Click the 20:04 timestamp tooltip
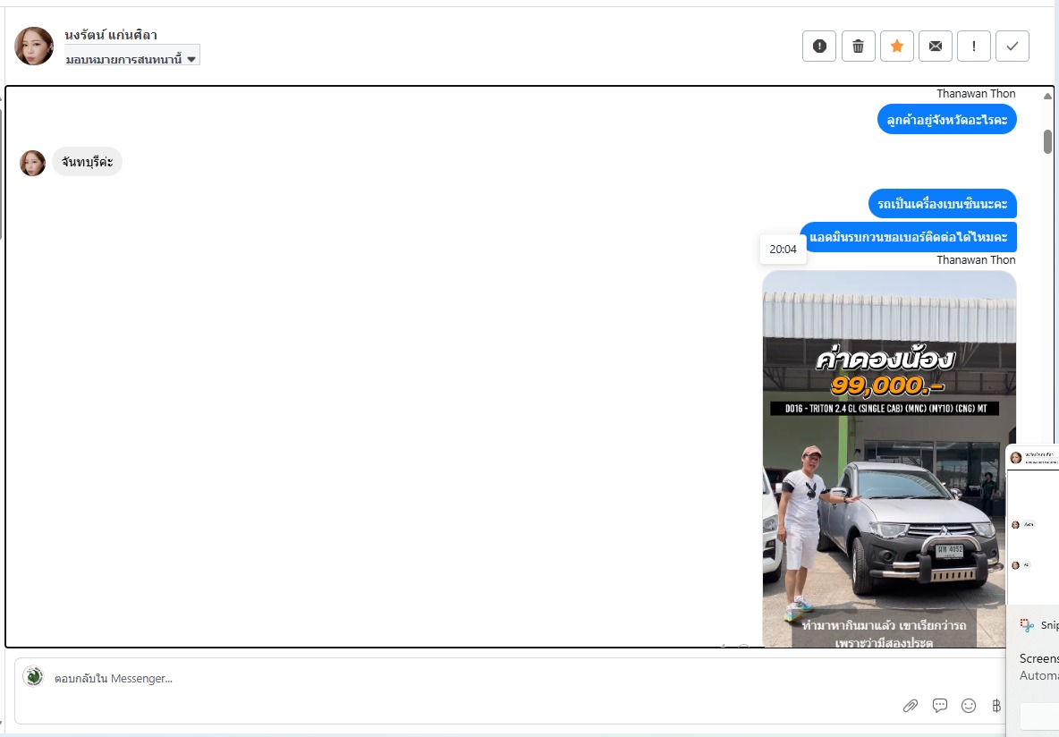1059x737 pixels. 783,250
